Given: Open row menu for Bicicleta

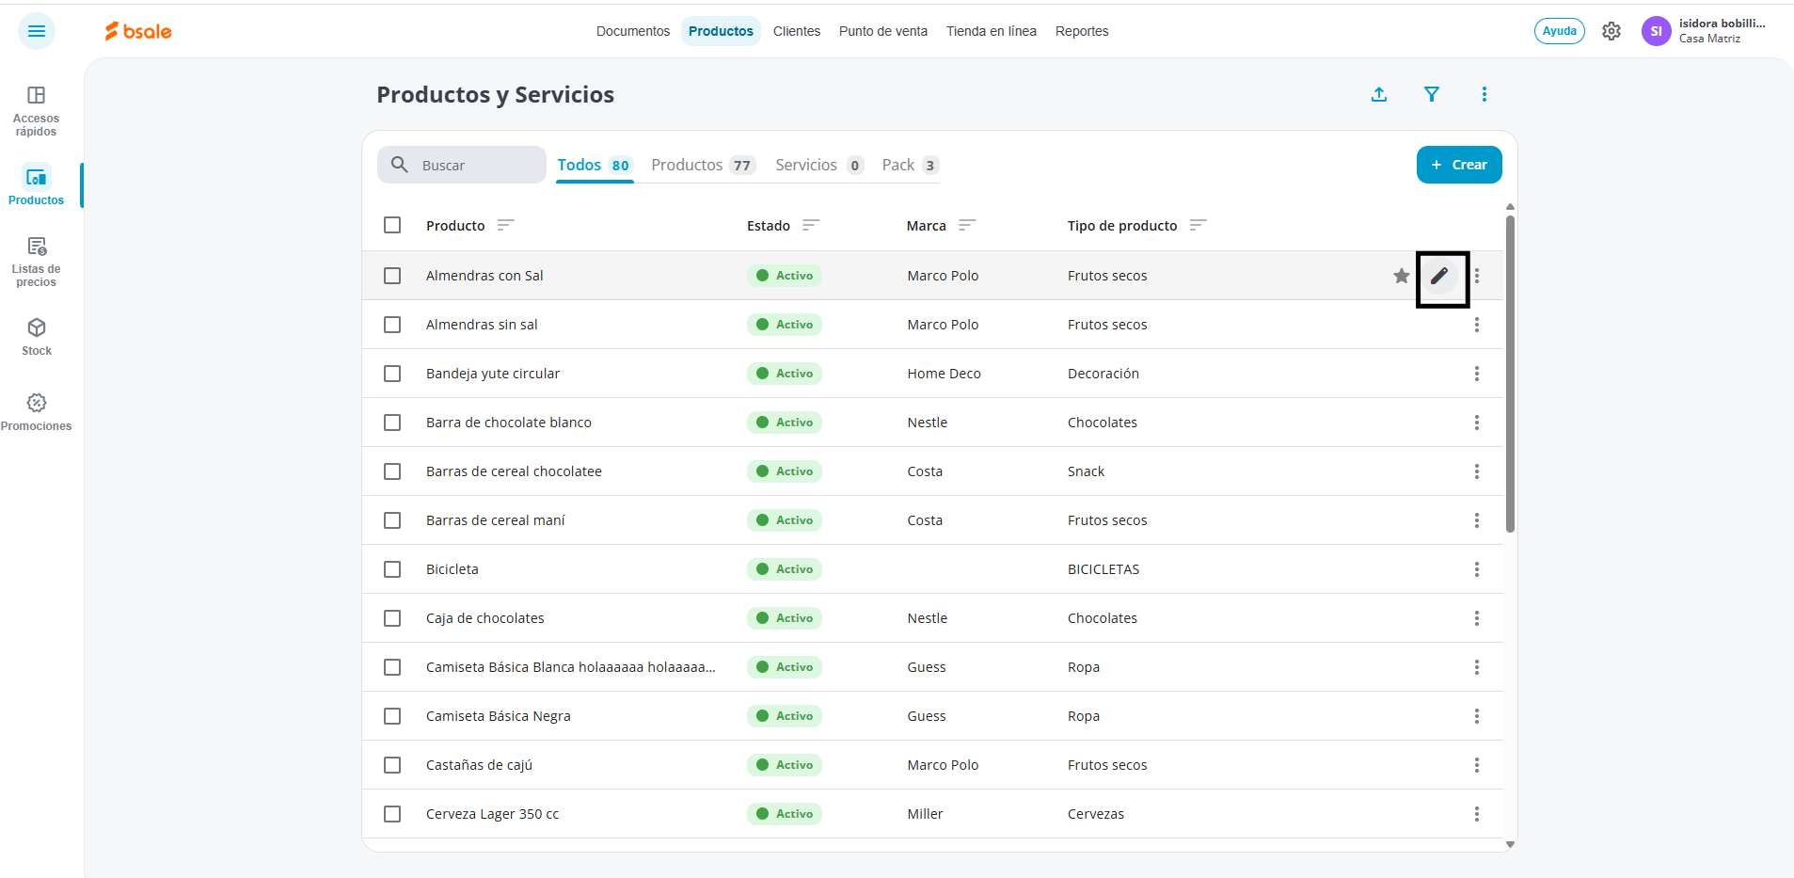Looking at the screenshot, I should [1477, 569].
